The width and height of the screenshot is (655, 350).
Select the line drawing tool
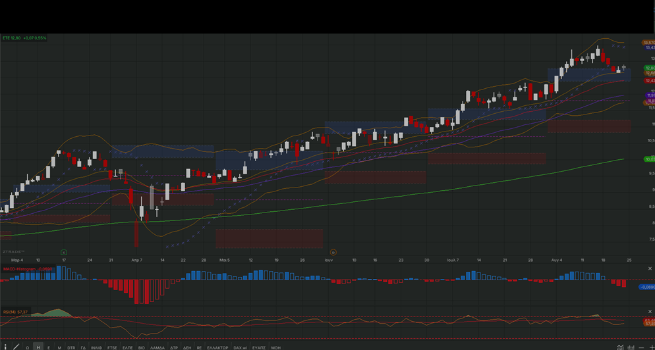click(x=16, y=347)
